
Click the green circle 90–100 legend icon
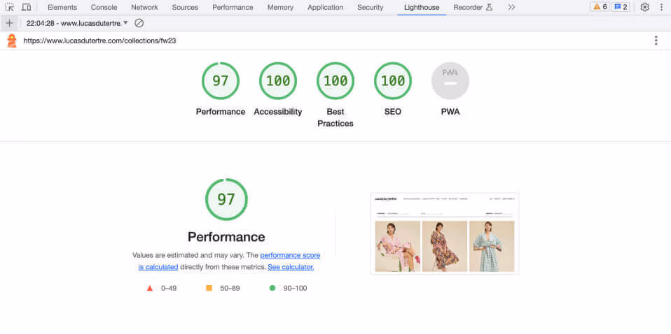tap(272, 288)
